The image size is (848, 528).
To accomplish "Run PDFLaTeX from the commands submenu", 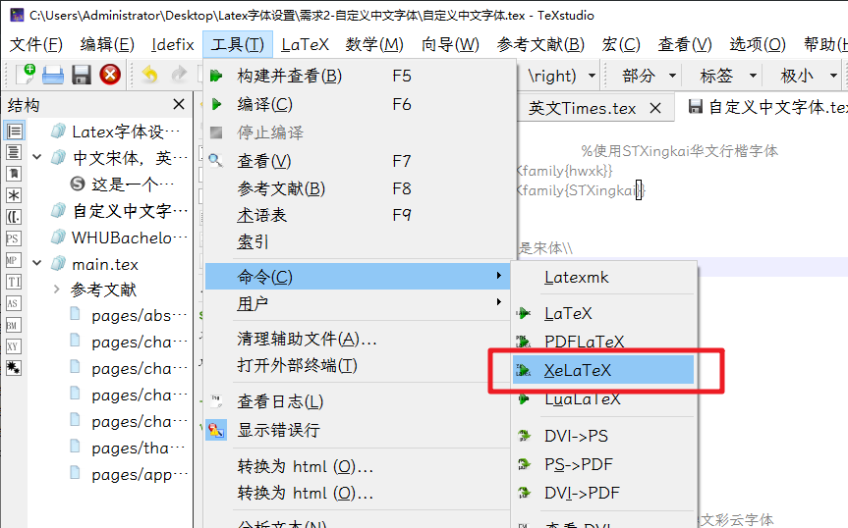I will click(603, 342).
